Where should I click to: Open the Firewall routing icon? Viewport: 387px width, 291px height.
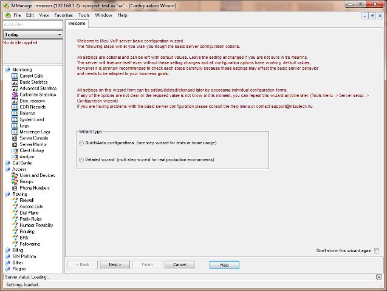pos(15,200)
